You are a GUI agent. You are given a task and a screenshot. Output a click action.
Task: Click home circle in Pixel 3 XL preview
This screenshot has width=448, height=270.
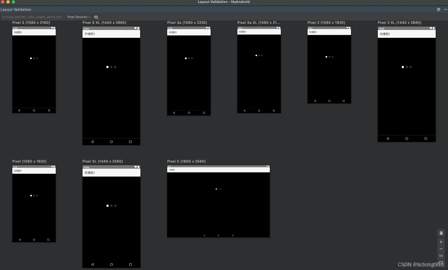[x=111, y=142]
